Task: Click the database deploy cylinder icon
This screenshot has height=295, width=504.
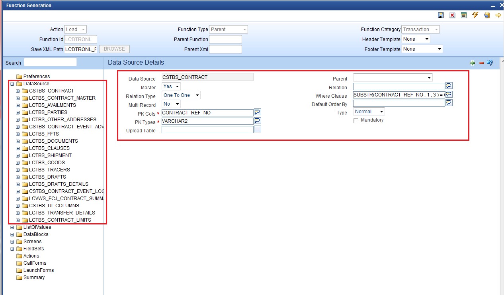Action: click(486, 15)
